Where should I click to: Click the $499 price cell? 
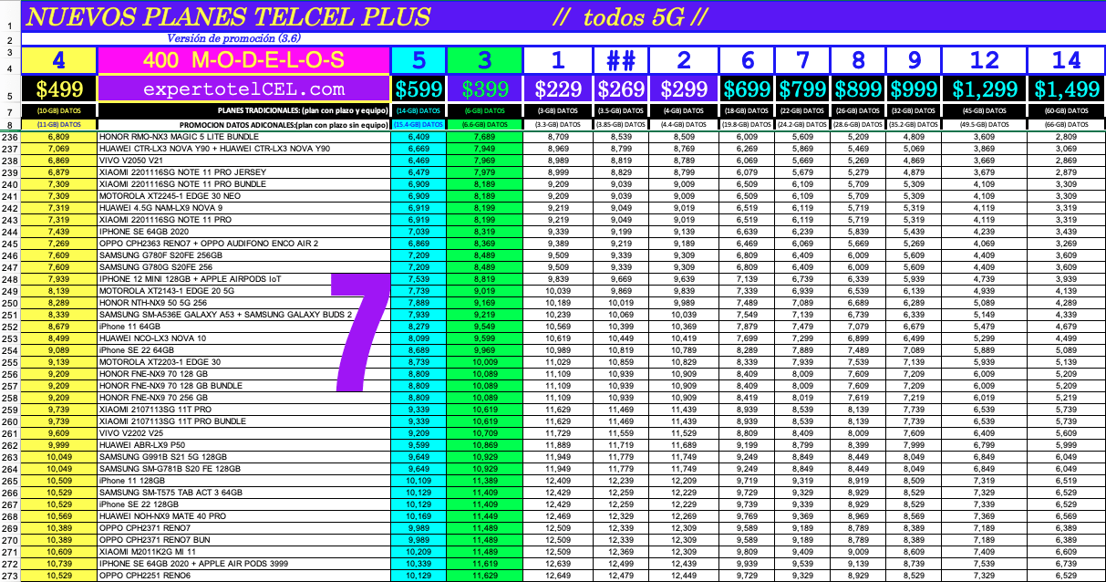[59, 89]
